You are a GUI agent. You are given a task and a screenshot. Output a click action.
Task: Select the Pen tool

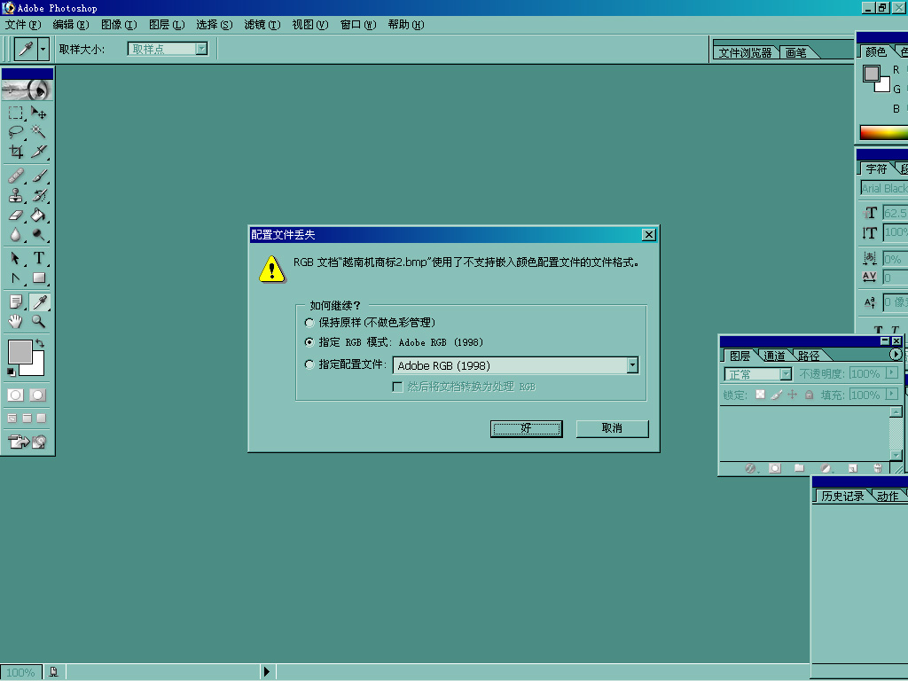pos(16,278)
